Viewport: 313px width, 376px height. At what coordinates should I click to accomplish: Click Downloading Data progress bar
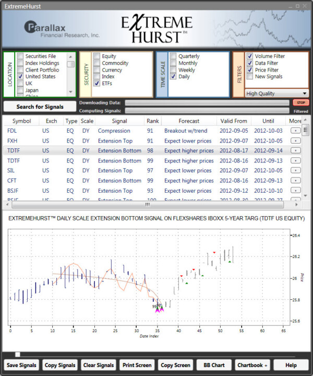point(207,103)
